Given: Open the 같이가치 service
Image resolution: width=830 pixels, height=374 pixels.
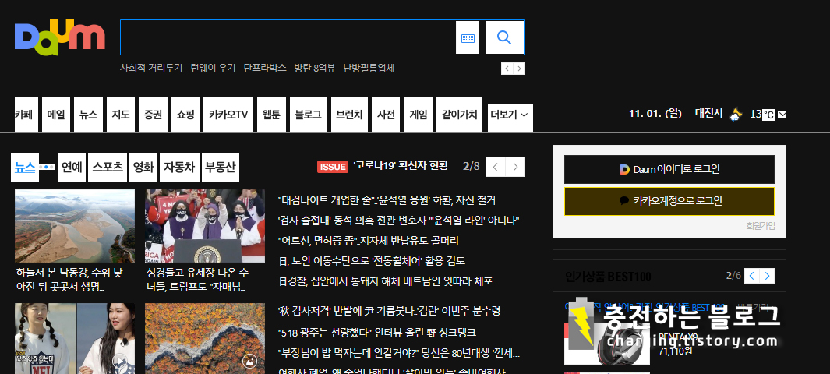Looking at the screenshot, I should click(460, 115).
